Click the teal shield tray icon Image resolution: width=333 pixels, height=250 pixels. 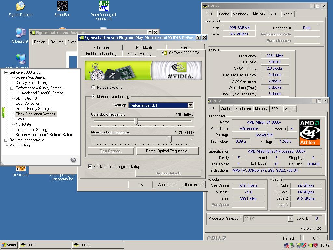click(x=304, y=245)
